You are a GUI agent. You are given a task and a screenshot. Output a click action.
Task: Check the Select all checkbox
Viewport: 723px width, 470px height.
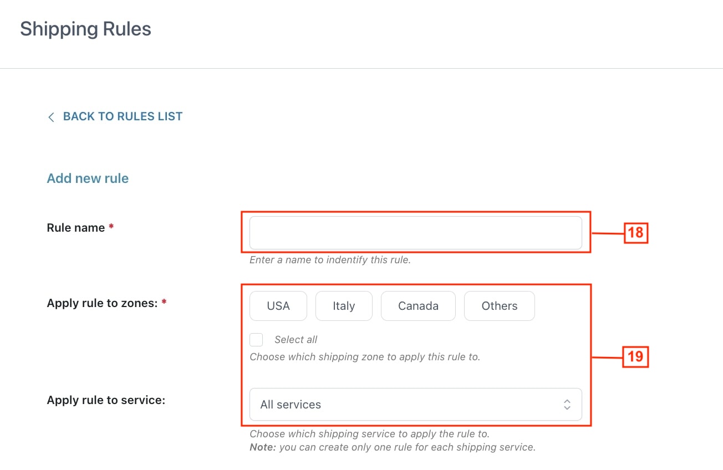coord(256,340)
